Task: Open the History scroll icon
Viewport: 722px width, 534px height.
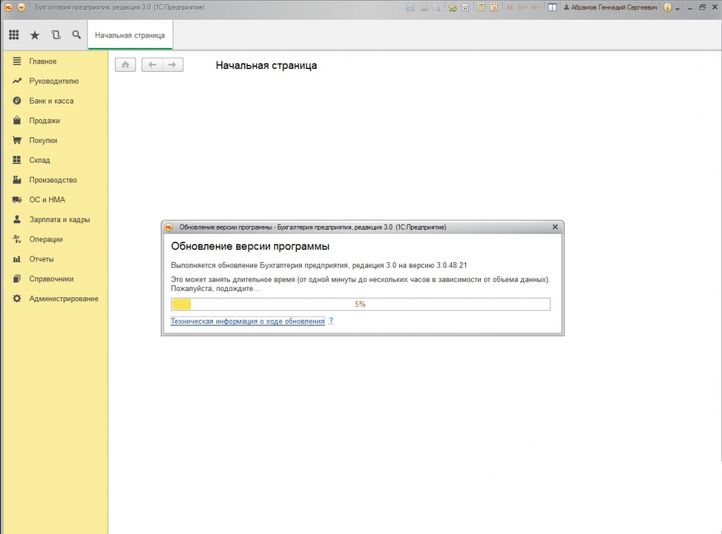Action: [x=56, y=35]
